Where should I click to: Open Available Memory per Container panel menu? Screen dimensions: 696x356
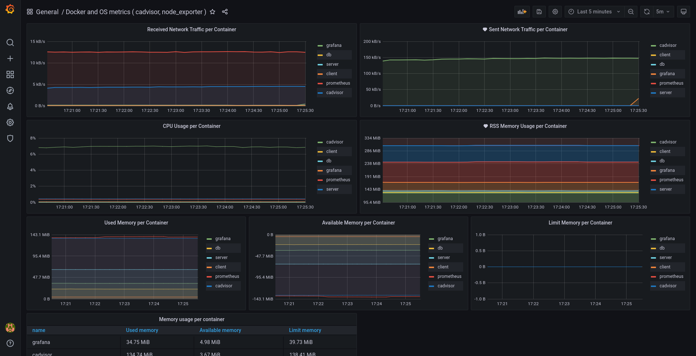[358, 223]
